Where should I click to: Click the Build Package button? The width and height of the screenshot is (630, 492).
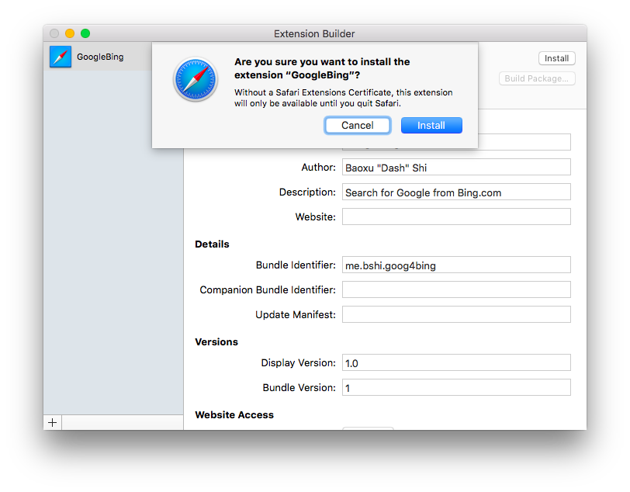pos(537,78)
